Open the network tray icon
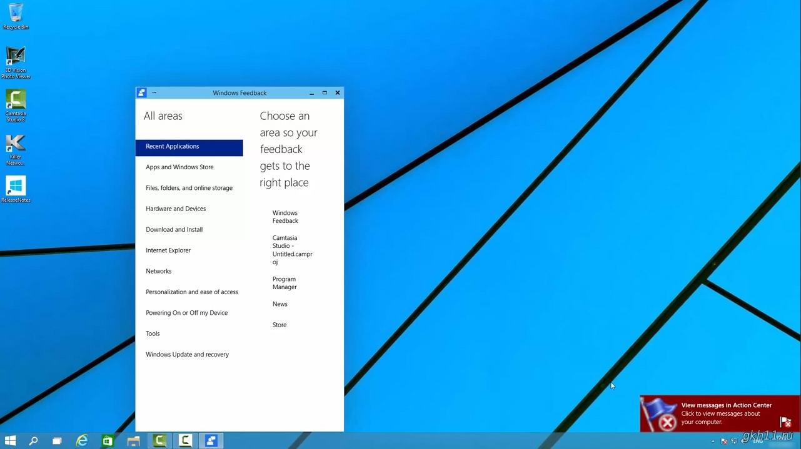 click(734, 442)
